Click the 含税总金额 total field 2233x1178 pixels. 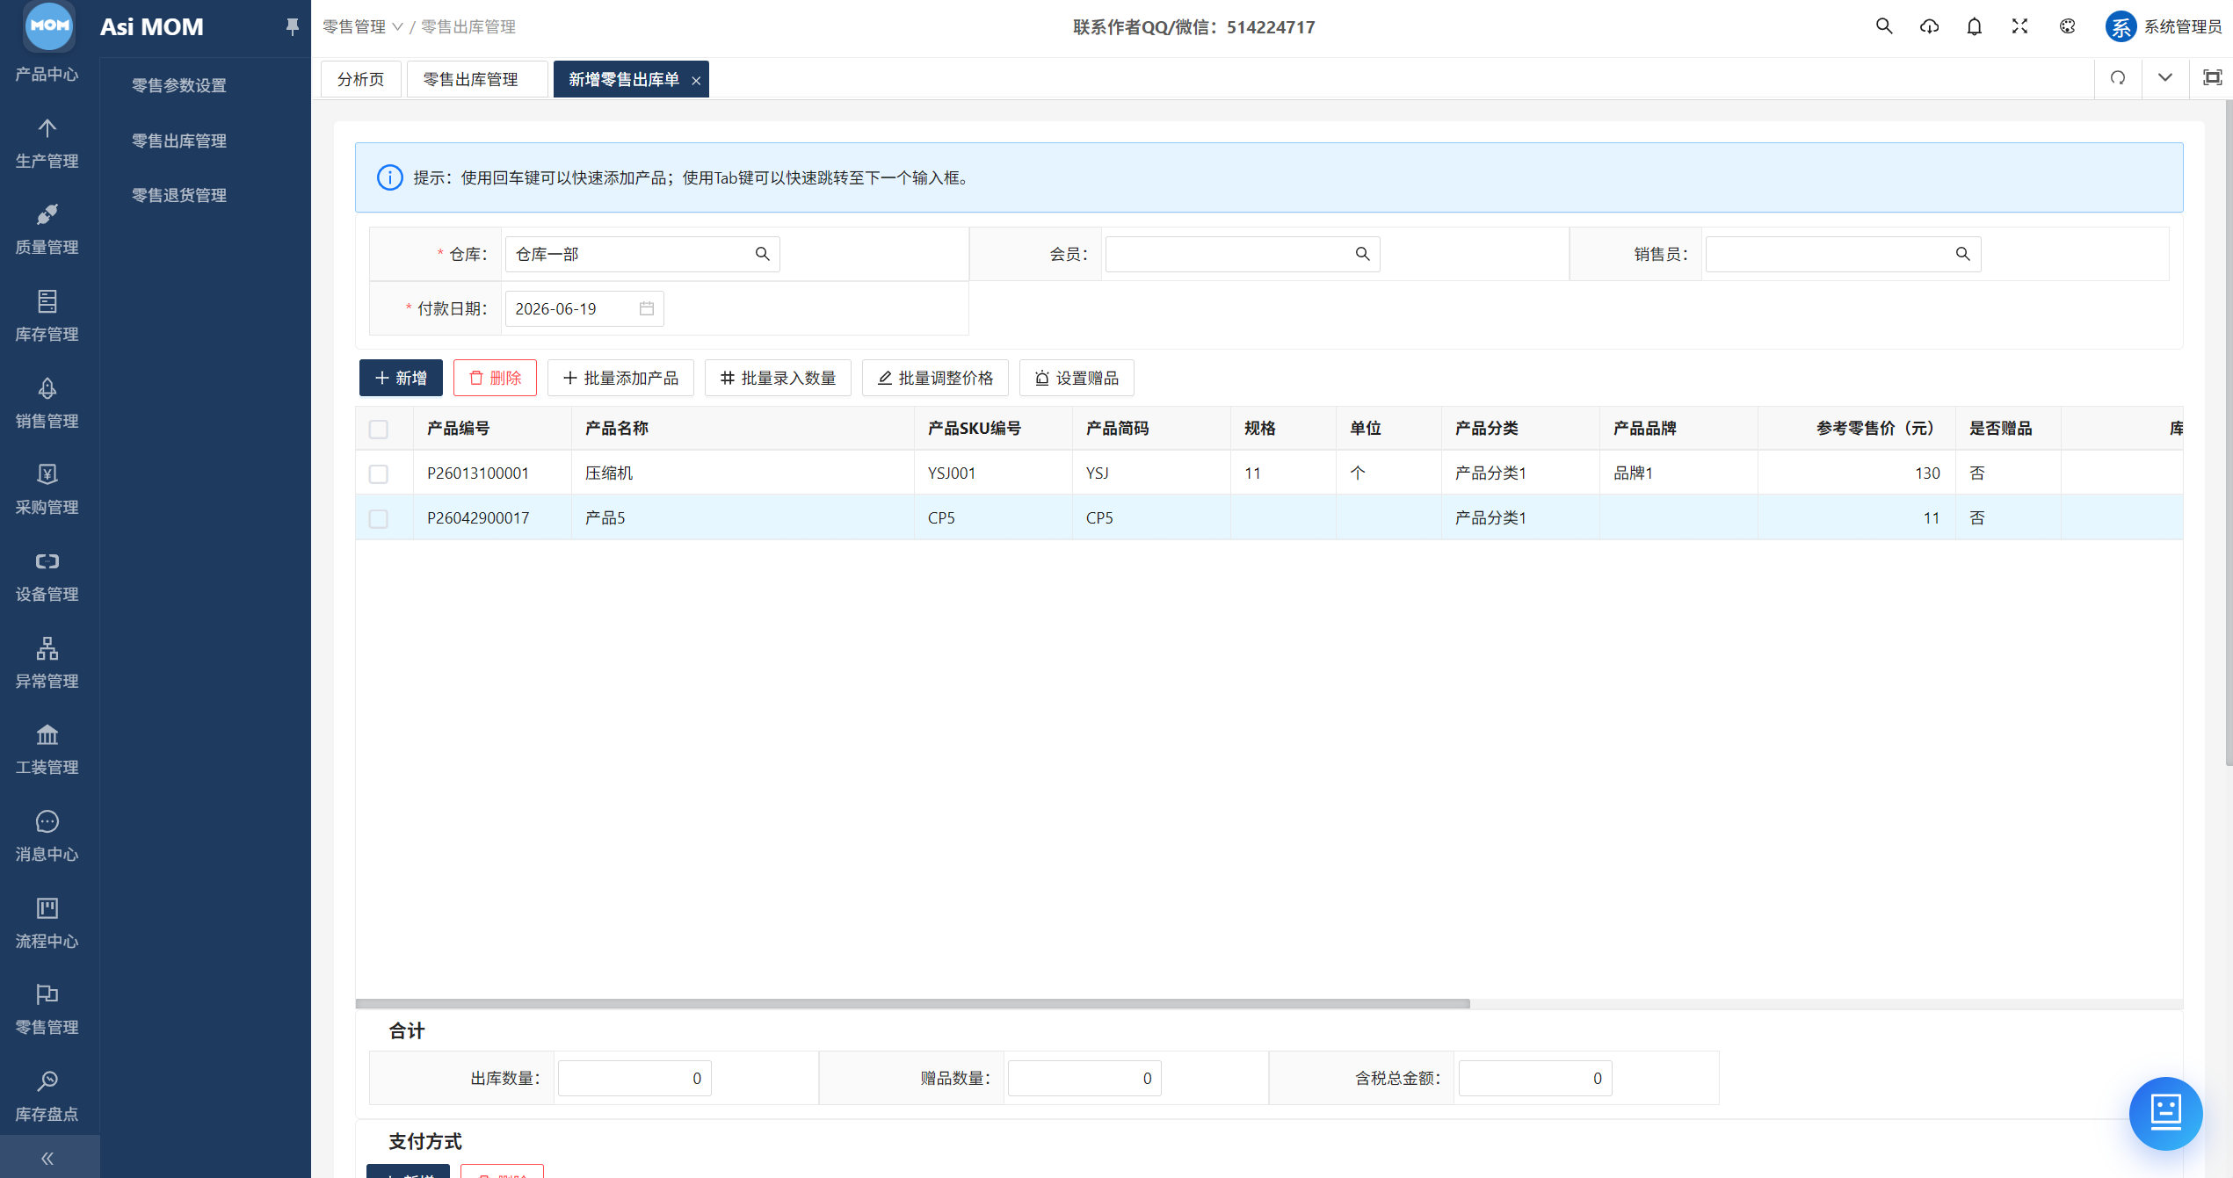(1535, 1078)
